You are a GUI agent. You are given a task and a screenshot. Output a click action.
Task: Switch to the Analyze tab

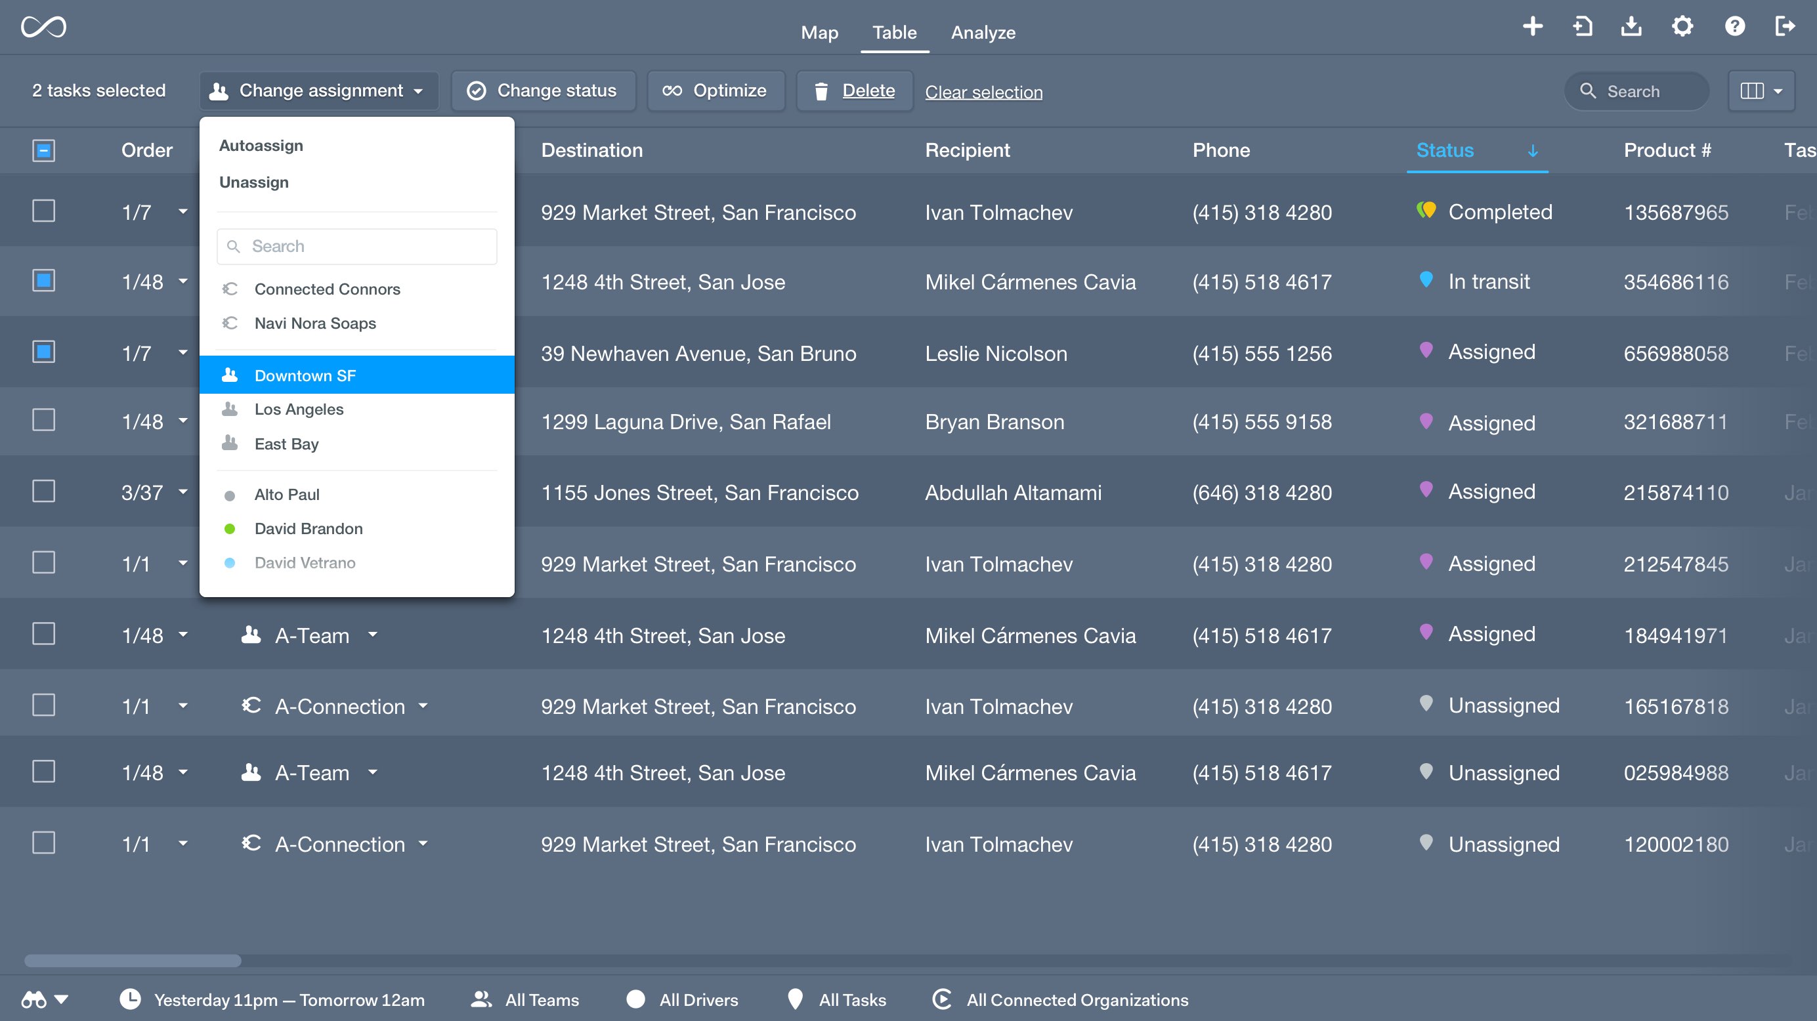pos(983,32)
